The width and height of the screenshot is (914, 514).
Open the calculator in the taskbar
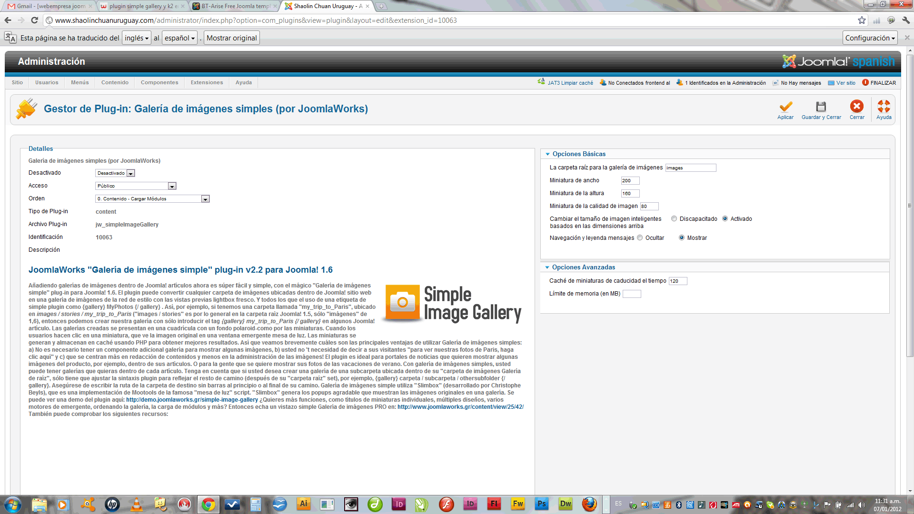tap(256, 504)
